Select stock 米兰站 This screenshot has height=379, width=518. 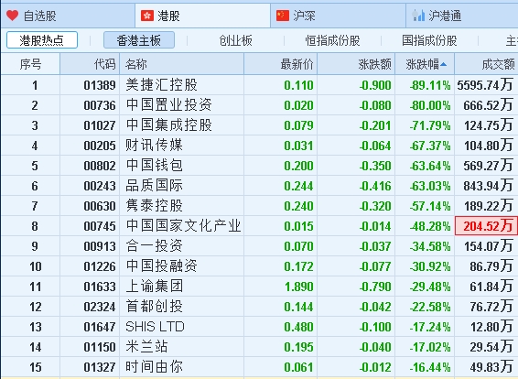tap(147, 347)
